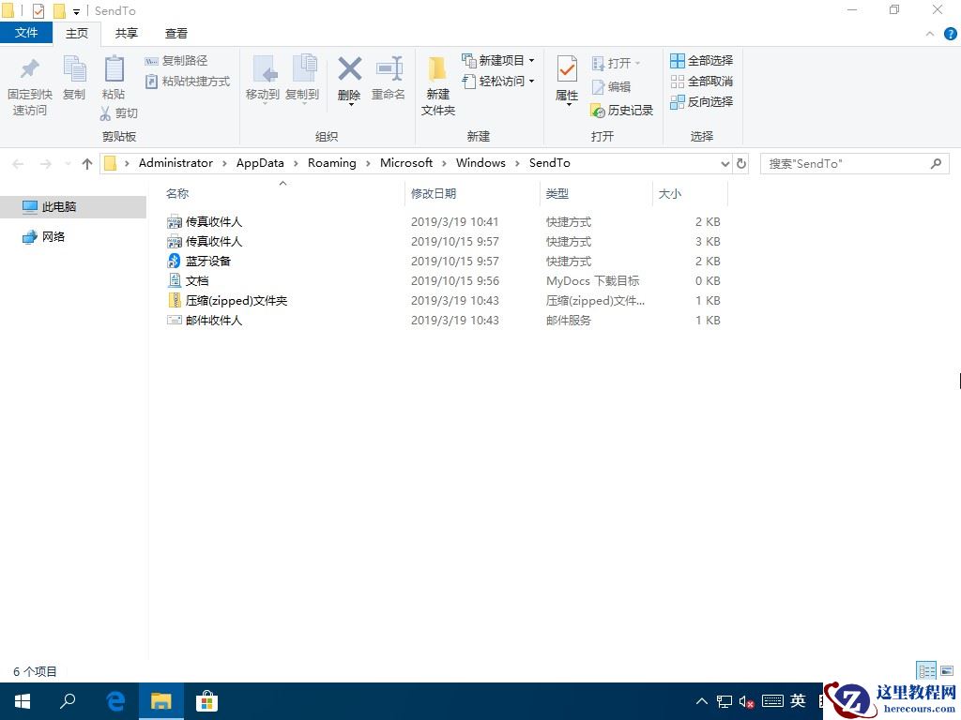Switch to the 查看 (View) ribbon tab
The width and height of the screenshot is (961, 720).
pyautogui.click(x=175, y=33)
